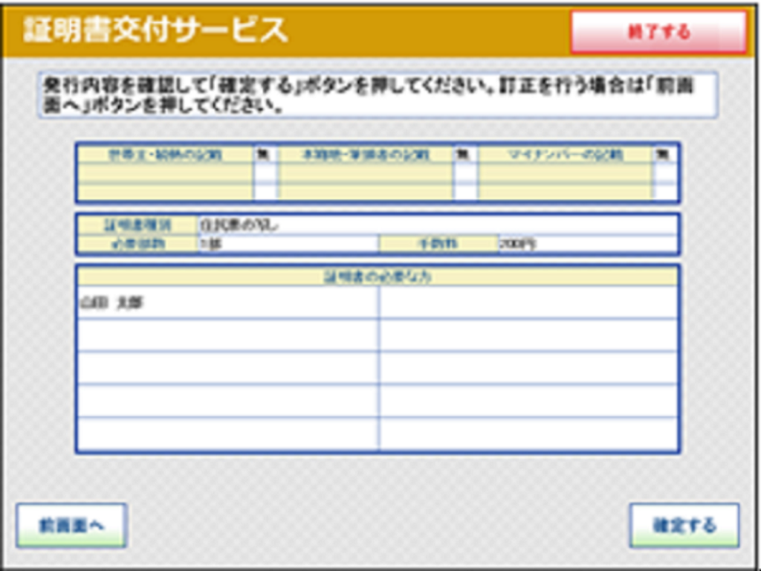Click the empty cell right of 山田 太郎
Viewport: 761px width, 571px height.
tap(528, 303)
